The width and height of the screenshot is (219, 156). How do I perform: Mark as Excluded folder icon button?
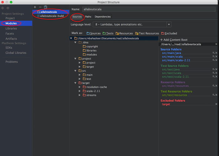coord(169,33)
